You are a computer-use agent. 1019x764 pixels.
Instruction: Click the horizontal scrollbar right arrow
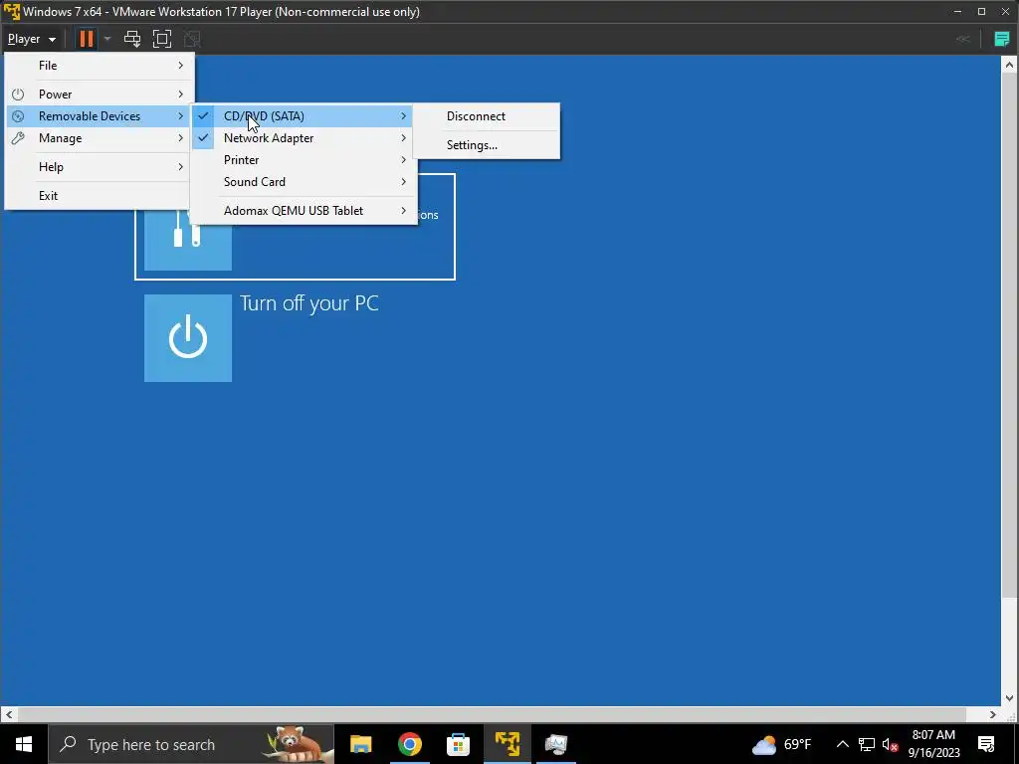click(993, 714)
